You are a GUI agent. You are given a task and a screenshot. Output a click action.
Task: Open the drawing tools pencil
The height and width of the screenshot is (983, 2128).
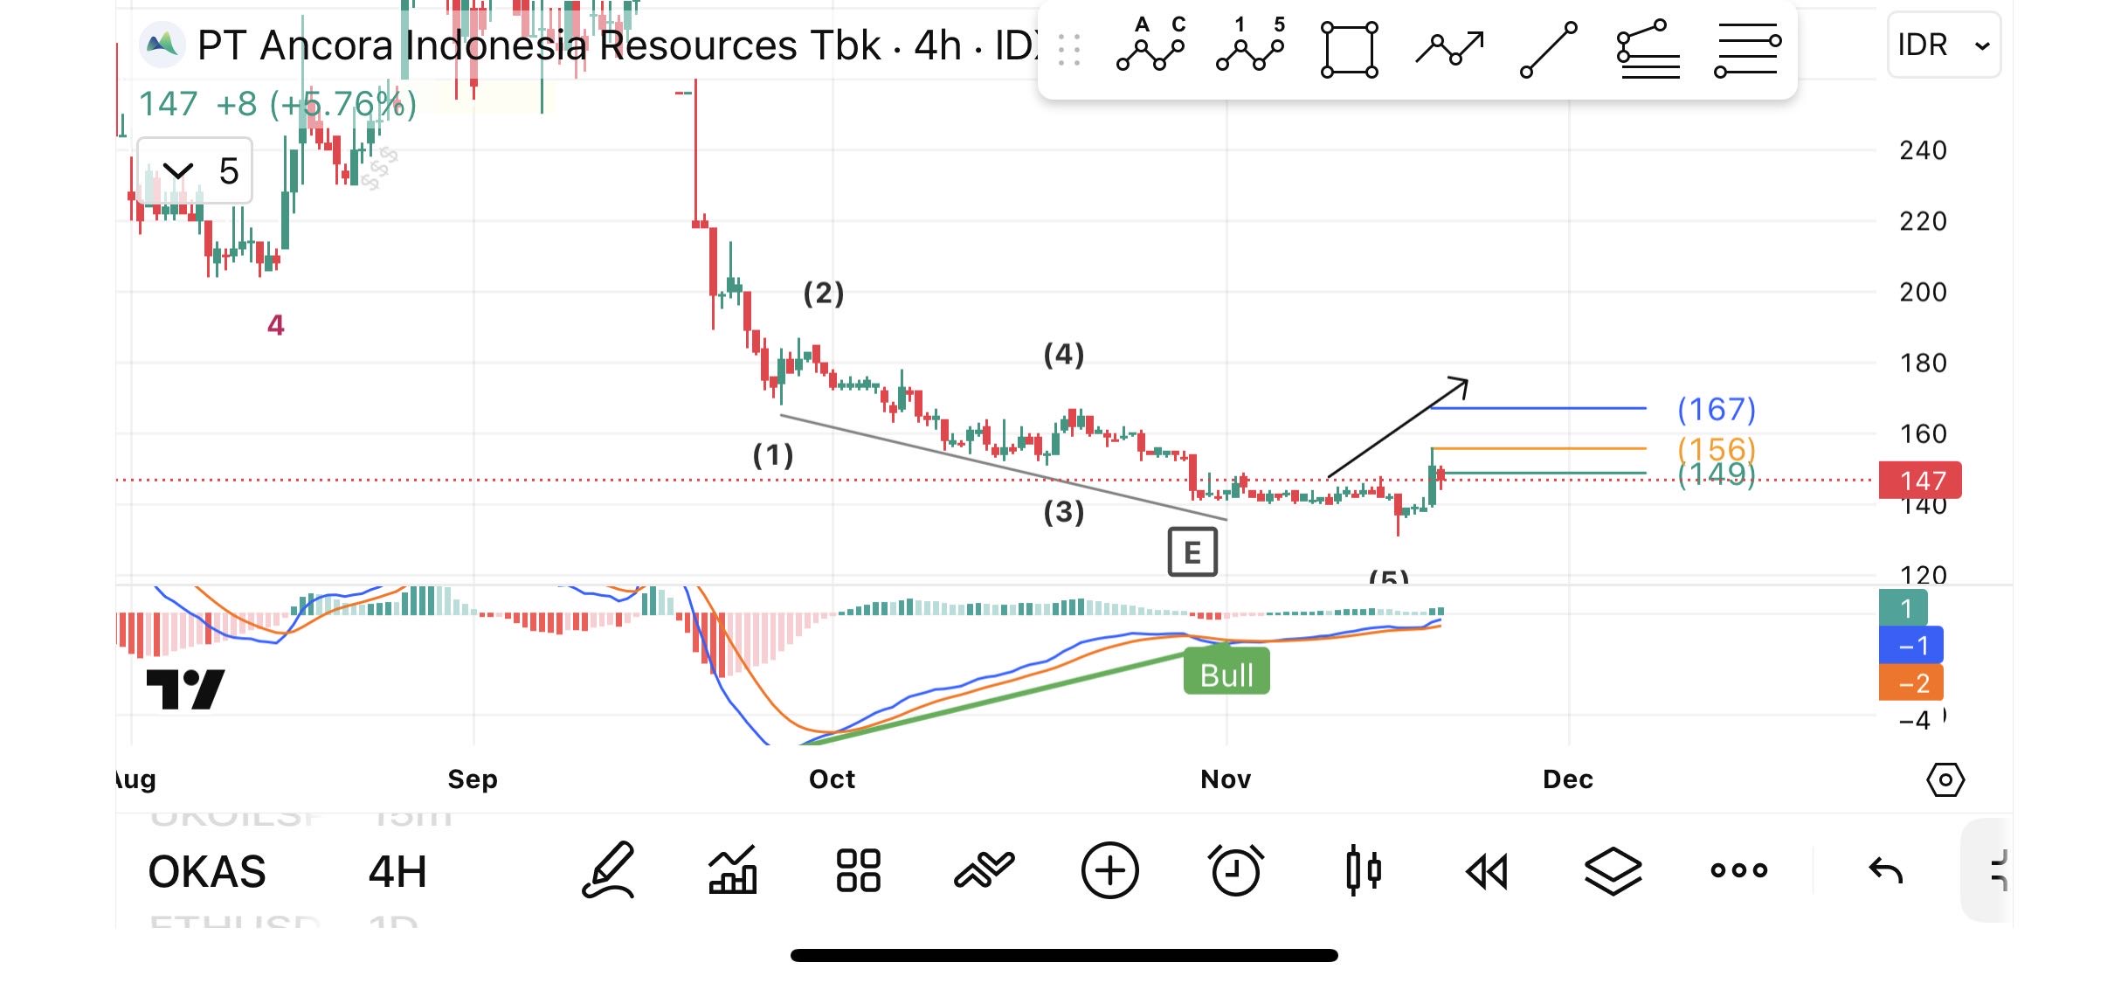[609, 870]
